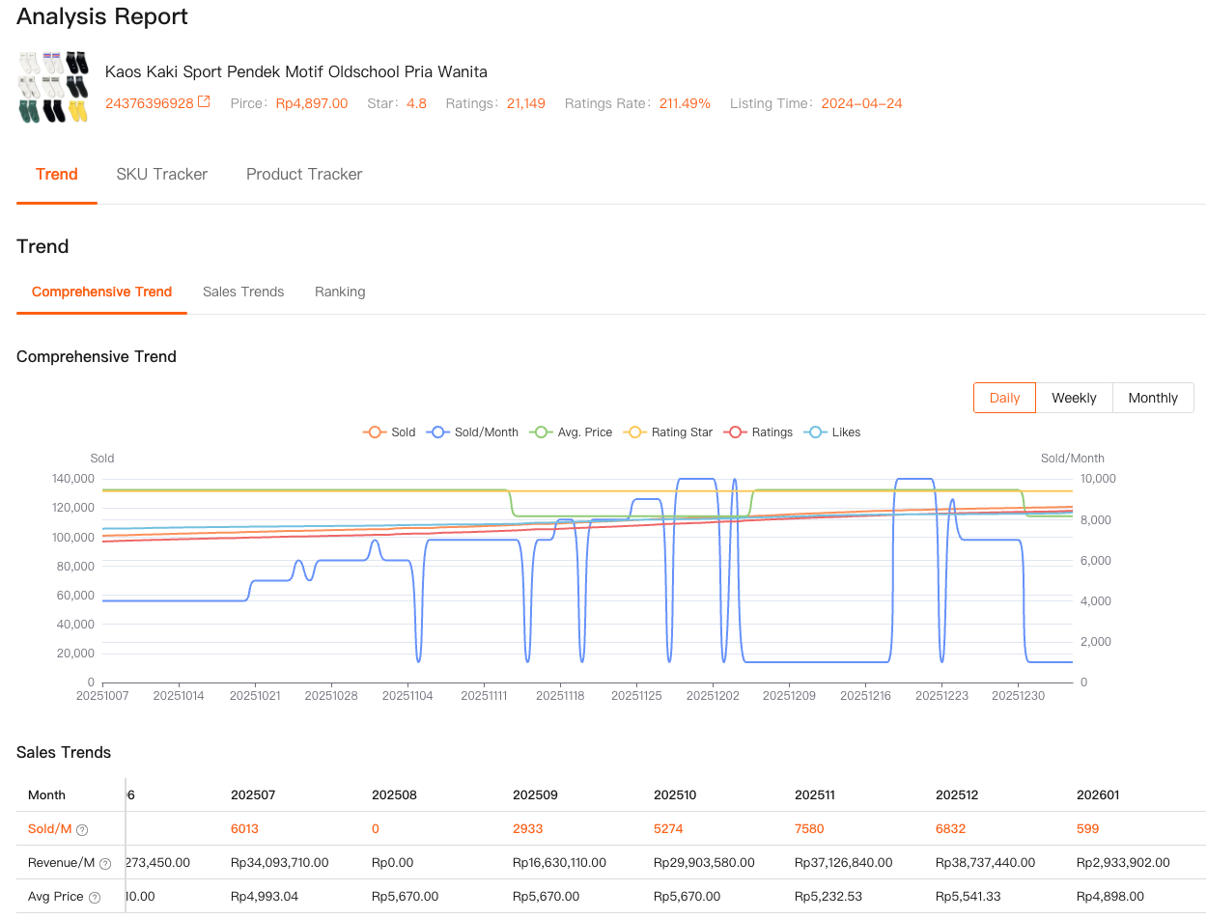The width and height of the screenshot is (1207, 919).
Task: Hide the Ratings series in legend
Action: tap(759, 432)
